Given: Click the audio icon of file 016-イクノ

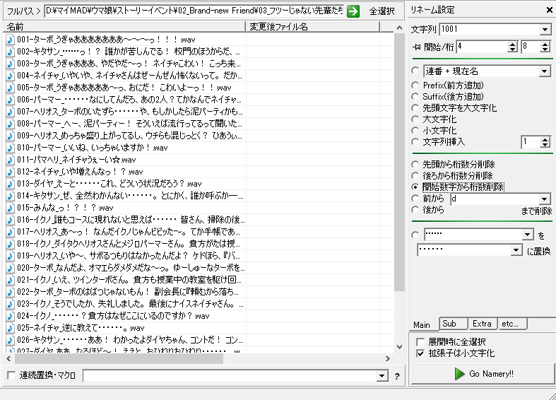Looking at the screenshot, I should (10, 220).
